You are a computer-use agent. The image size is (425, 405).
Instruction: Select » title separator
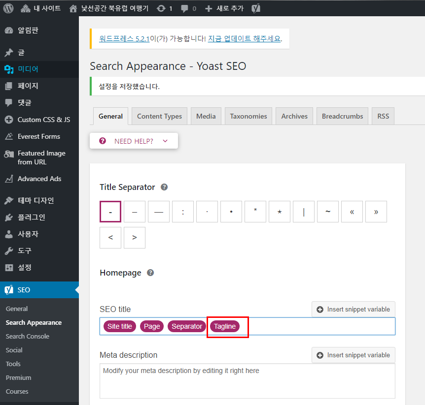[376, 212]
